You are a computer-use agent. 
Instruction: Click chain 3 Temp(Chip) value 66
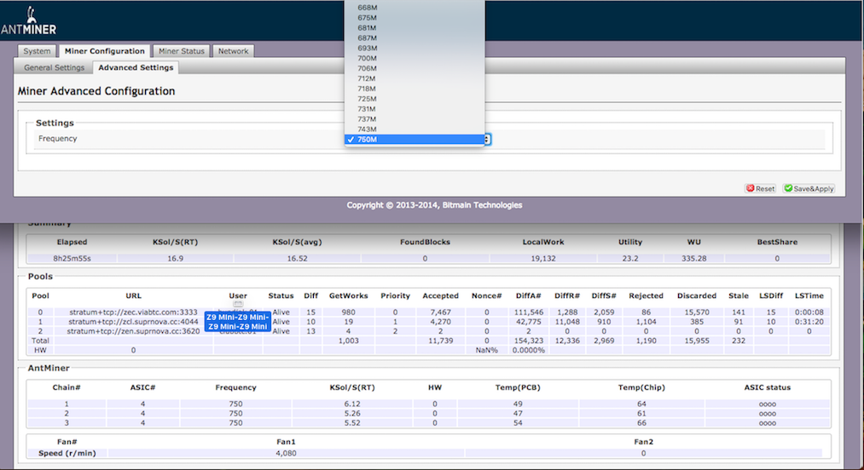(x=641, y=423)
